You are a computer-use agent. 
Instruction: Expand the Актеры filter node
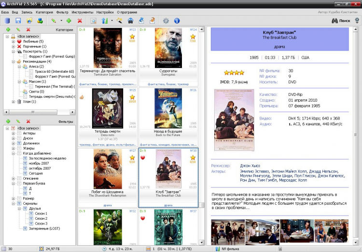tap(13, 133)
